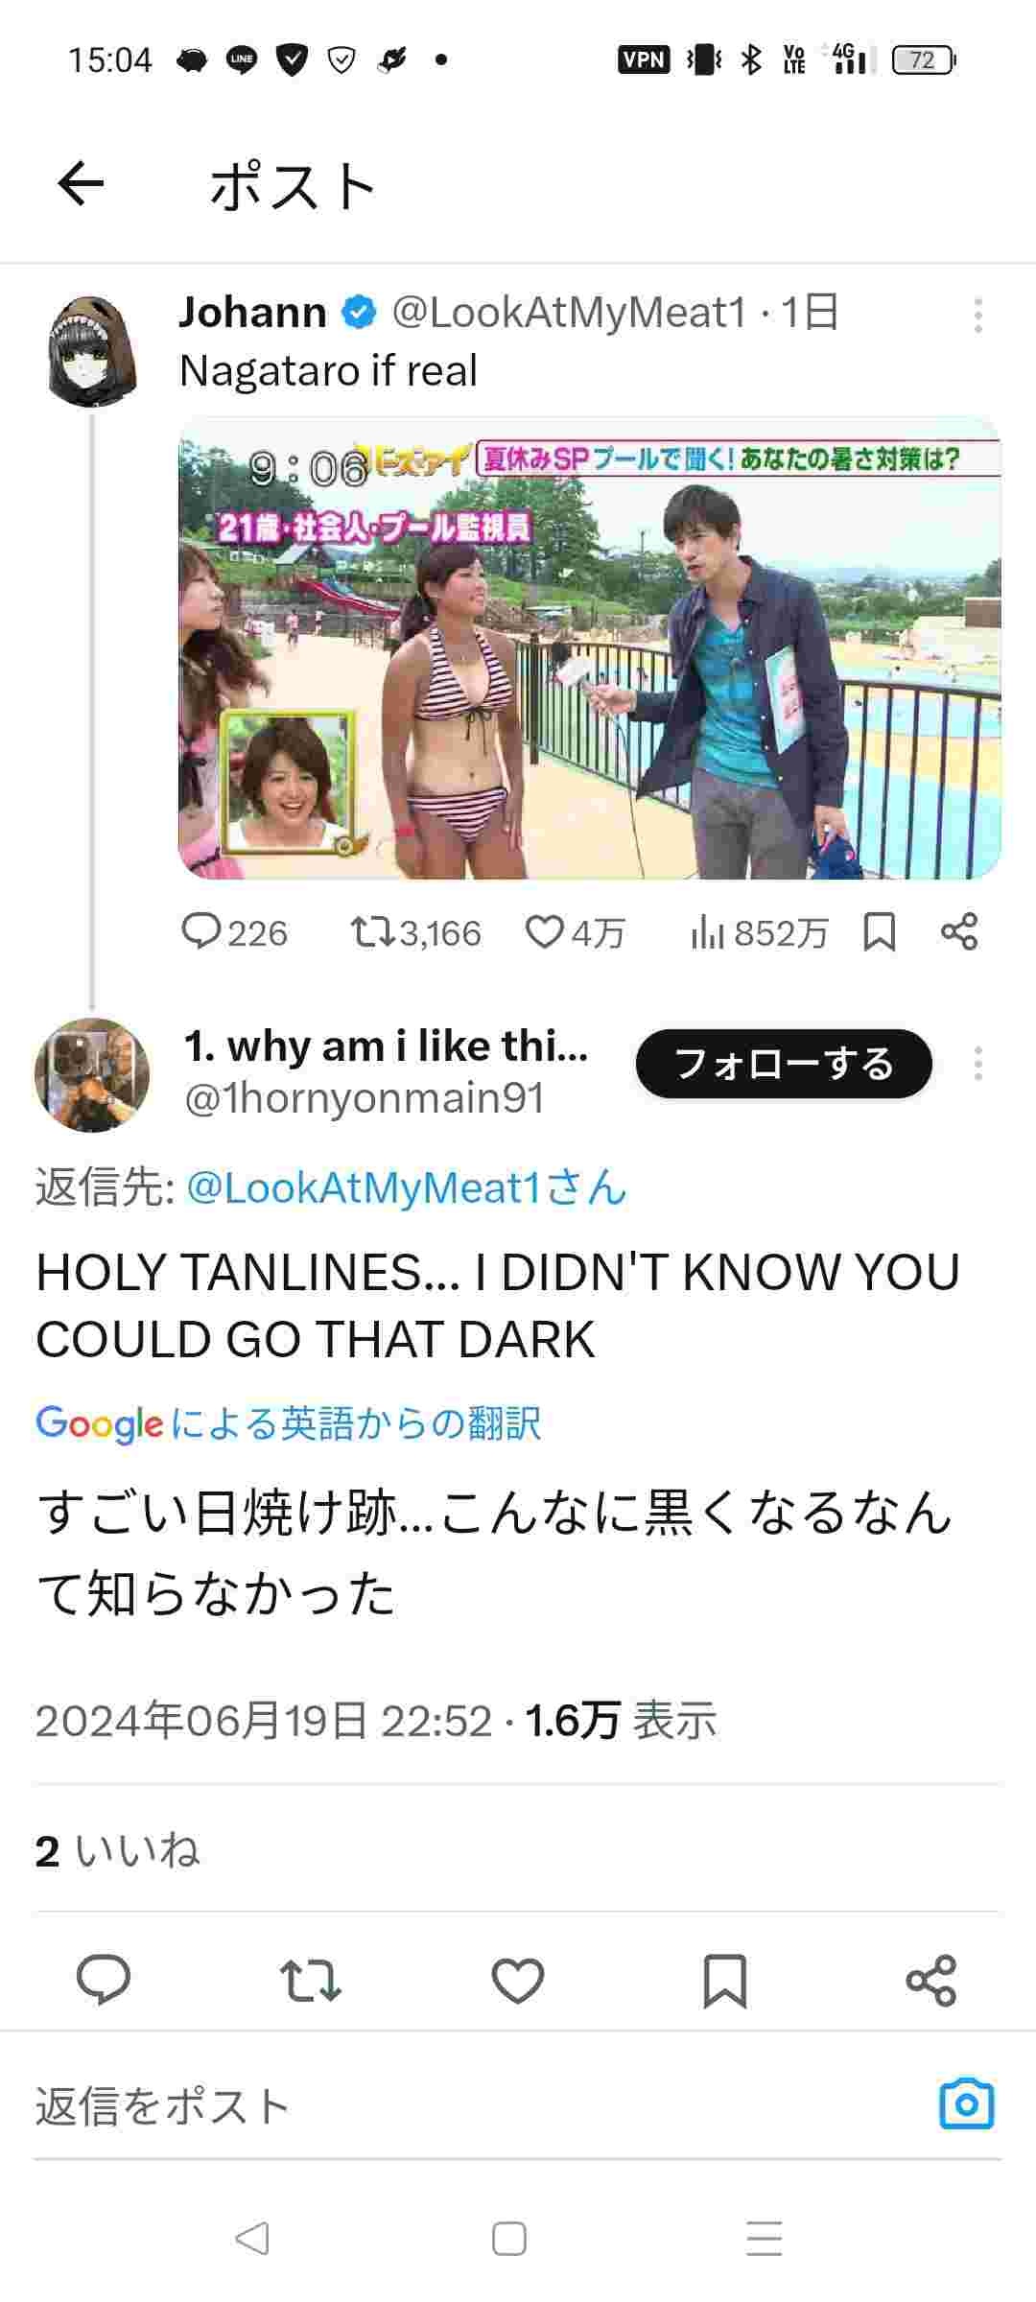Open reply count on Johann's post

[x=234, y=931]
